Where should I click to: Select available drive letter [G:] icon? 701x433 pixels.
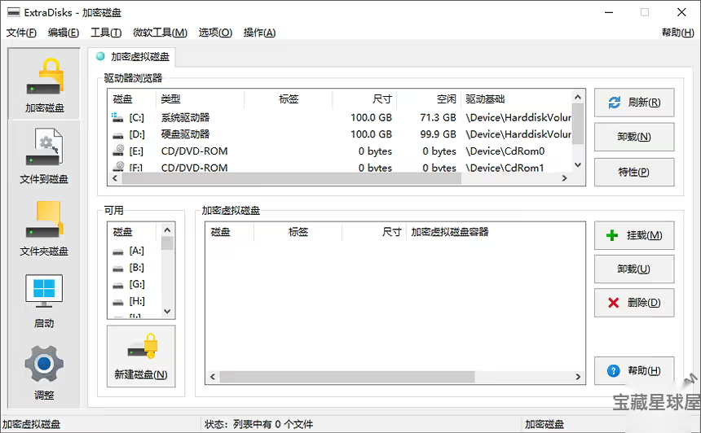click(117, 285)
